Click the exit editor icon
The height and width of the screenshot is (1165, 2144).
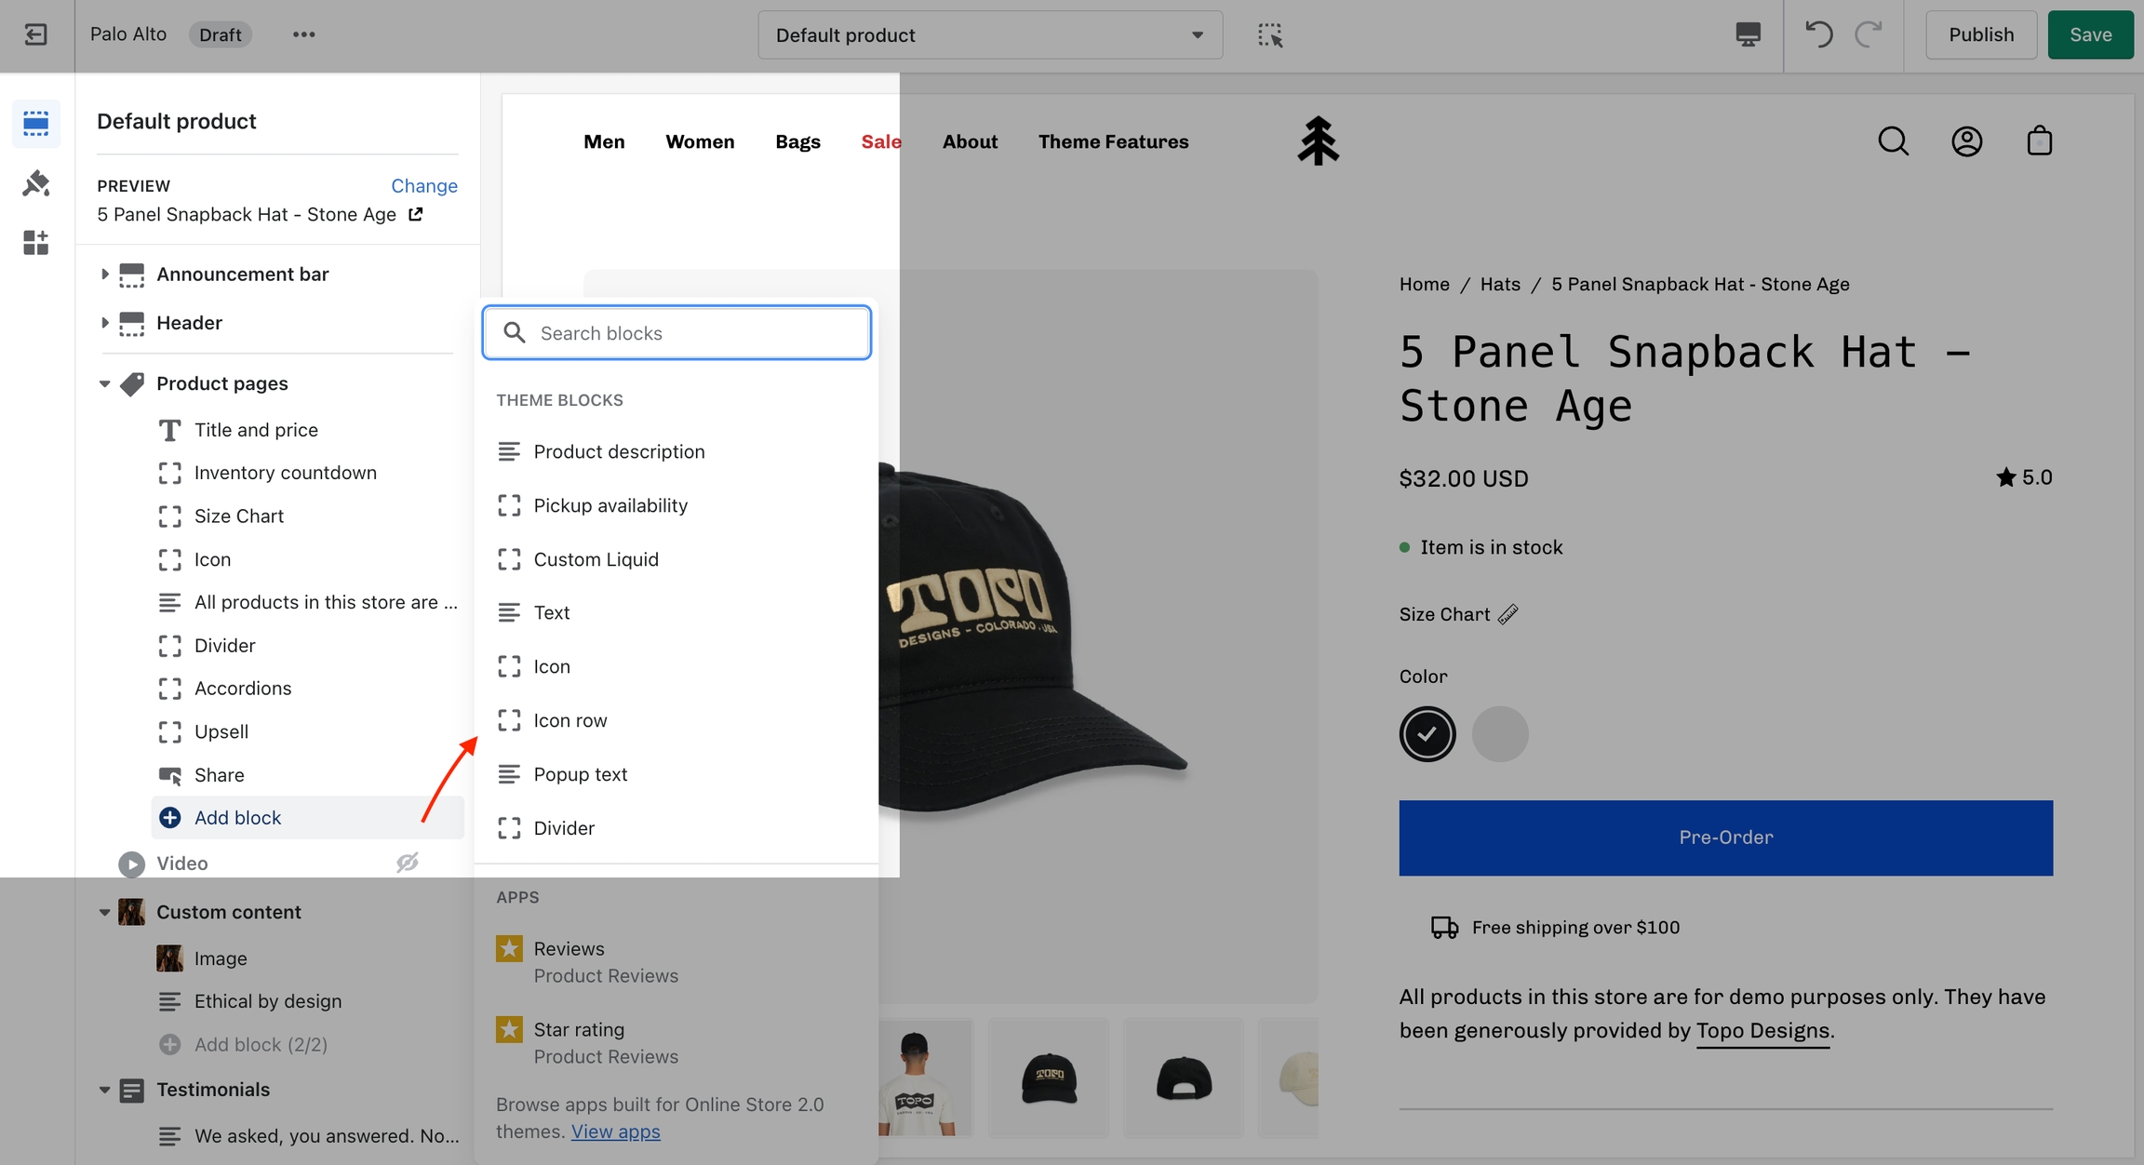coord(35,34)
